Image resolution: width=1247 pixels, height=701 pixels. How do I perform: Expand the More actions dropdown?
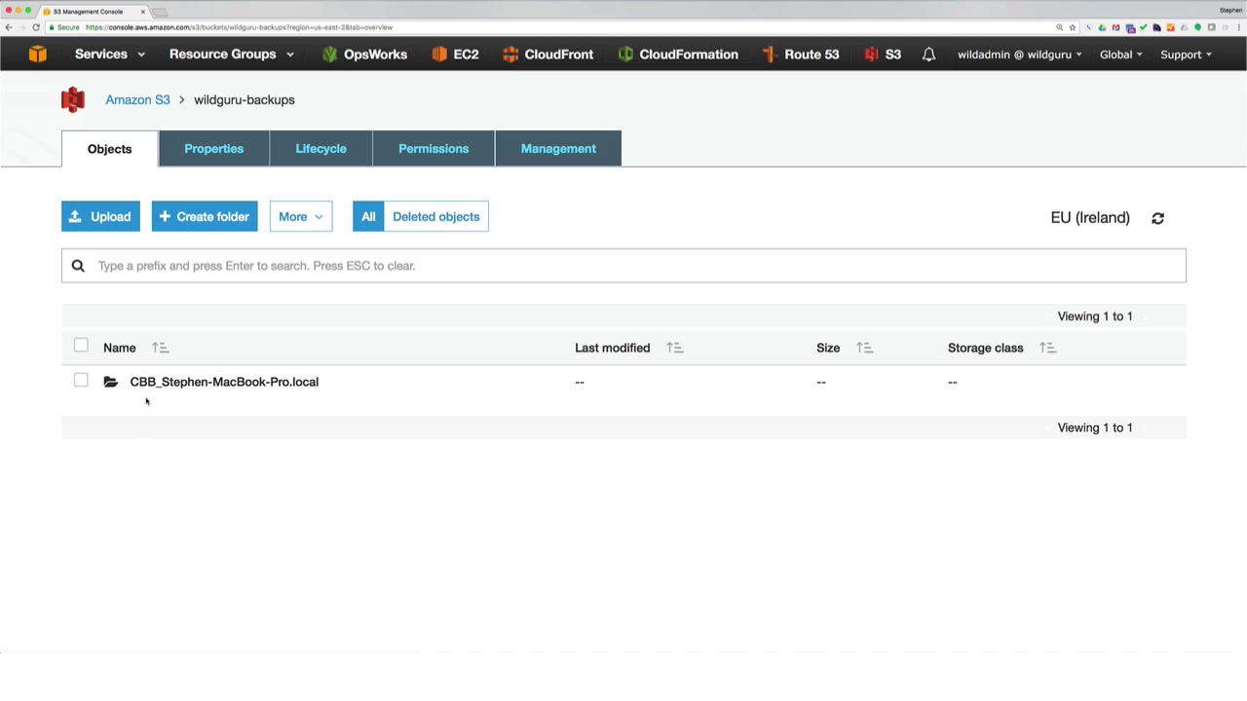301,216
